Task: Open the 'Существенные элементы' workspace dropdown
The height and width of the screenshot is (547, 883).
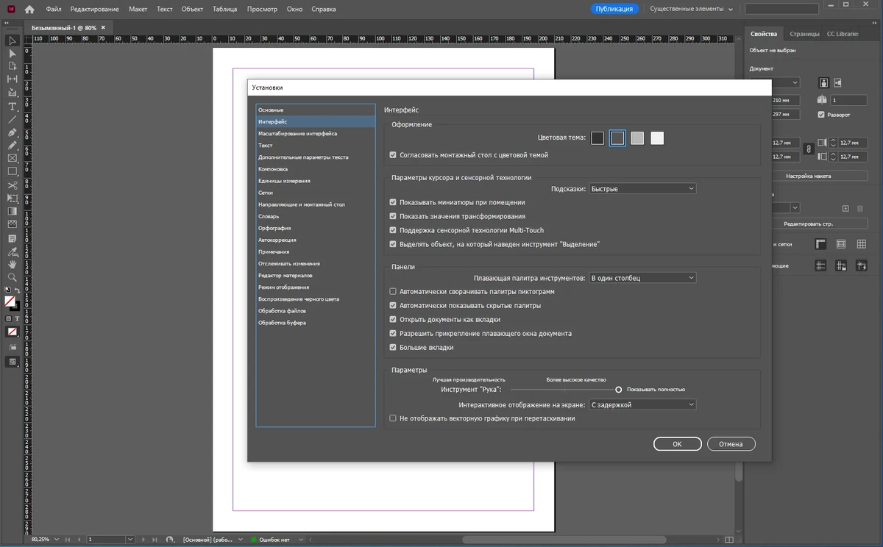Action: [x=692, y=9]
